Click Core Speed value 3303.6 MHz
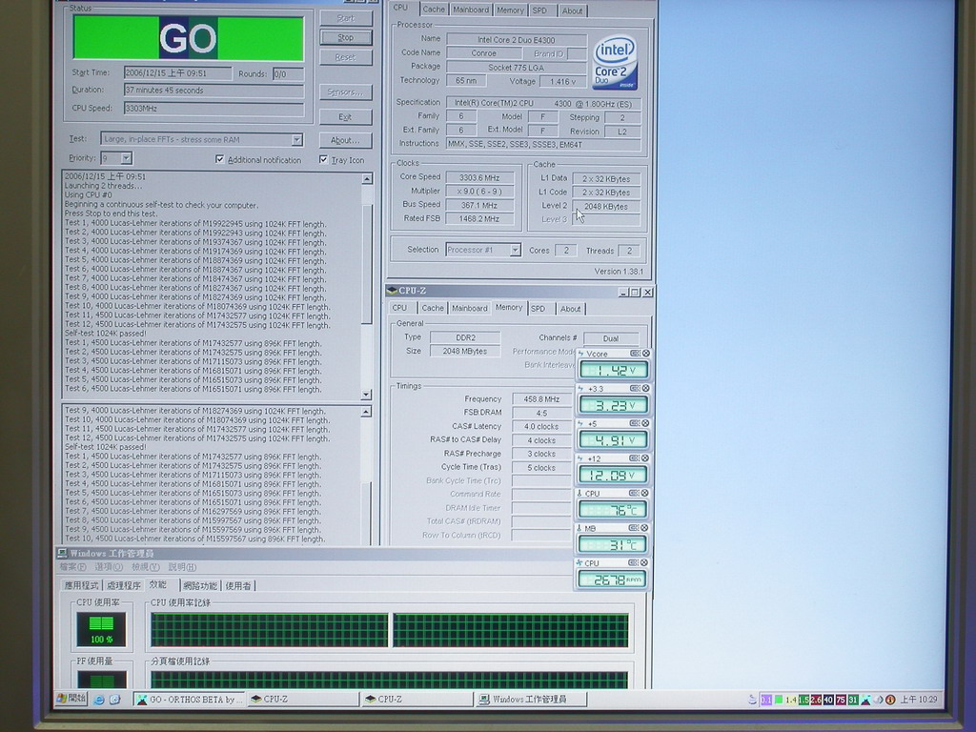 click(x=479, y=177)
